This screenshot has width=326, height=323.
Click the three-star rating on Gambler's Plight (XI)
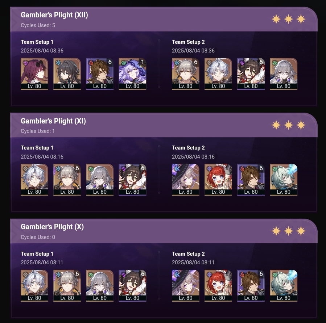[289, 125]
